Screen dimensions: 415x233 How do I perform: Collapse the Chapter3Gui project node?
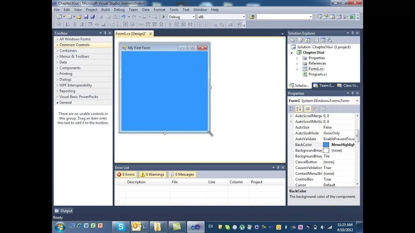[291, 52]
